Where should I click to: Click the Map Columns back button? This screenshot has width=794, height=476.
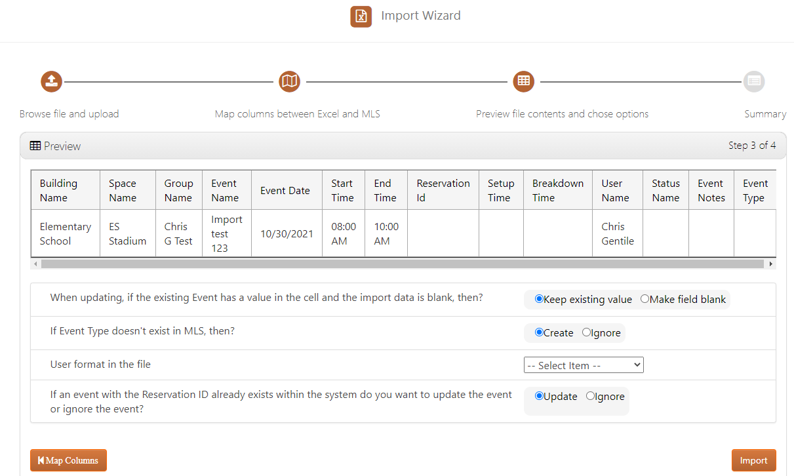68,460
